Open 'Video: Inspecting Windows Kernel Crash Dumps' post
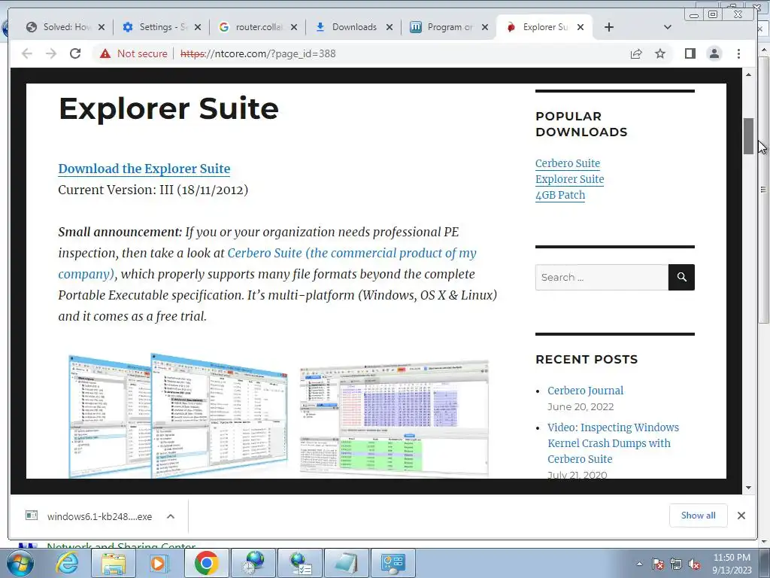The height and width of the screenshot is (578, 770). click(x=613, y=443)
